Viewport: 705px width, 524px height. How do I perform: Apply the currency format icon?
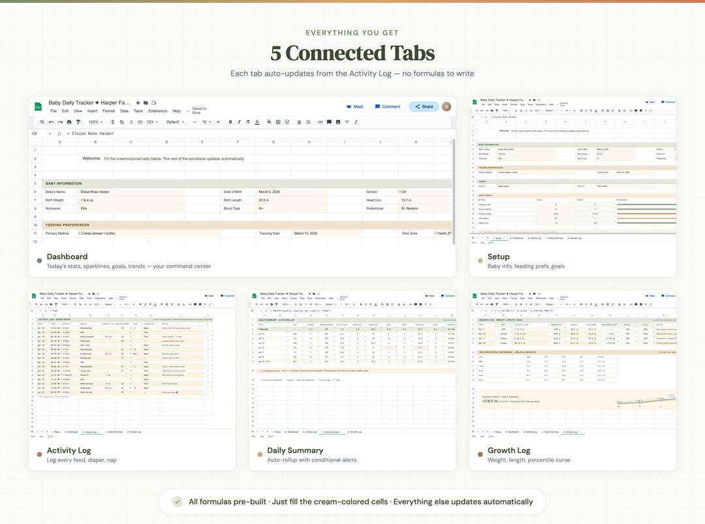click(x=112, y=122)
